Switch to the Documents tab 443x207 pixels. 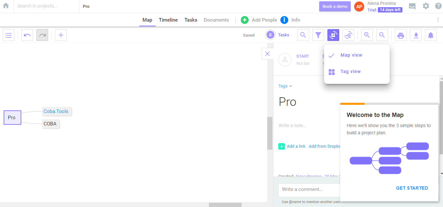coord(216,20)
